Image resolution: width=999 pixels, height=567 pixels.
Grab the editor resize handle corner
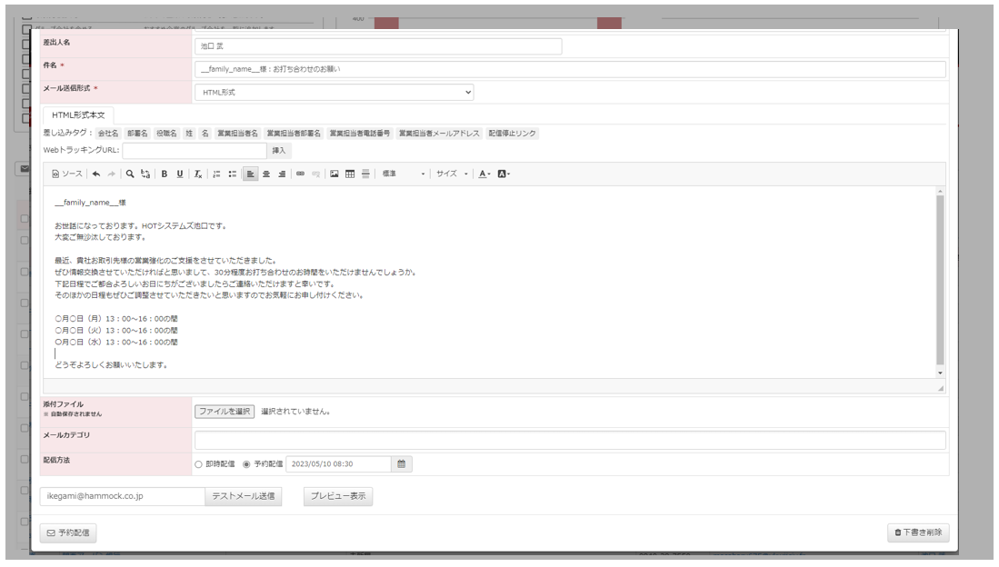[x=941, y=388]
